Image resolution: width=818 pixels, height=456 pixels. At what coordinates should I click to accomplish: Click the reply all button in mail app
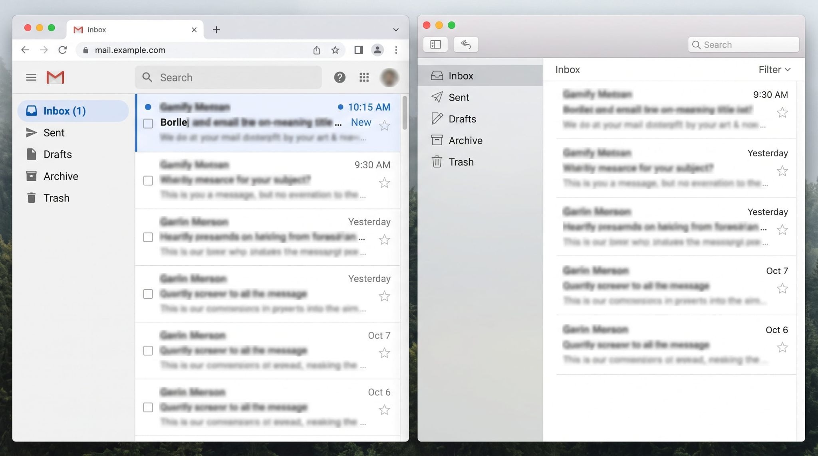click(466, 44)
